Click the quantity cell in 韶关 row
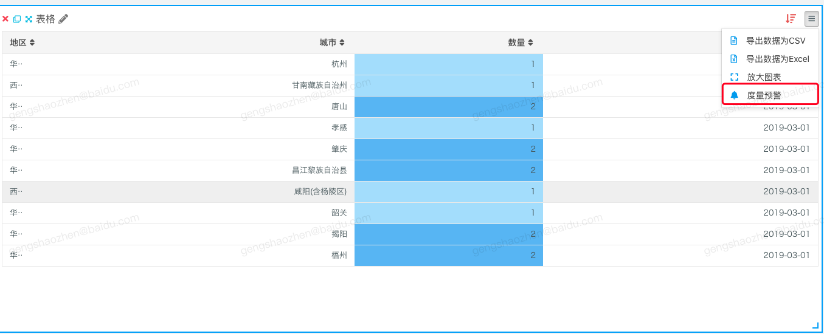The image size is (824, 334). [x=449, y=213]
